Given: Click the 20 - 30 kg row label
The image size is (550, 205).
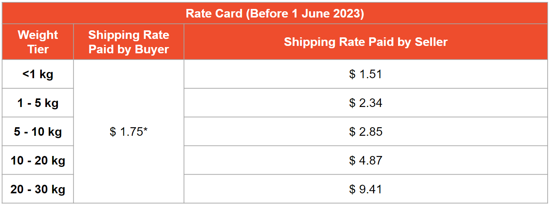Looking at the screenshot, I should 38,189.
